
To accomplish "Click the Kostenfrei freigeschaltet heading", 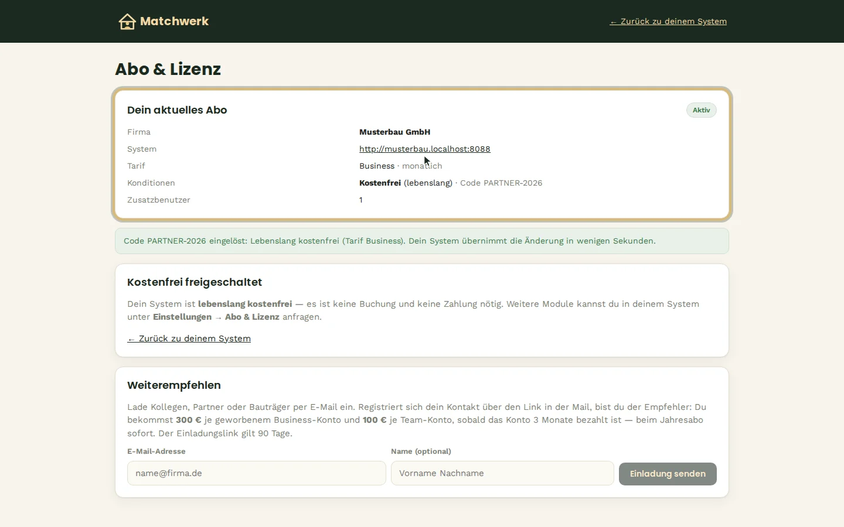I will (195, 282).
